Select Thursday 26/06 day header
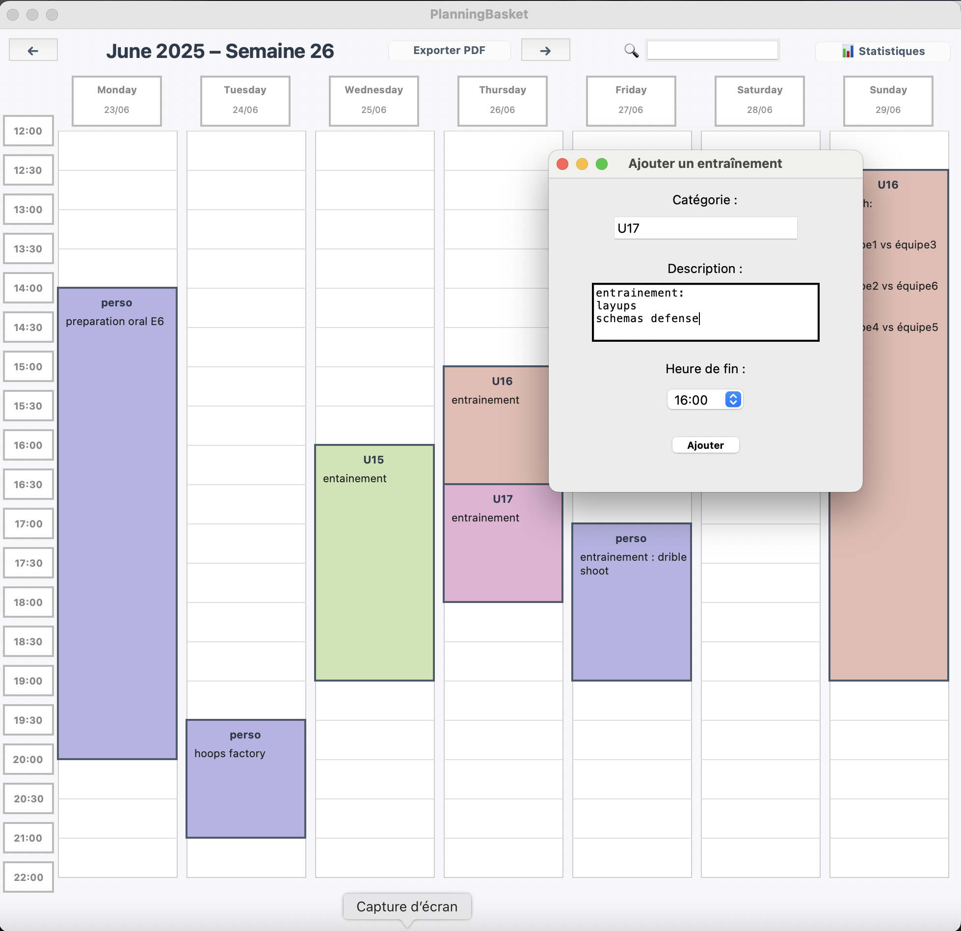The height and width of the screenshot is (931, 961). 503,101
